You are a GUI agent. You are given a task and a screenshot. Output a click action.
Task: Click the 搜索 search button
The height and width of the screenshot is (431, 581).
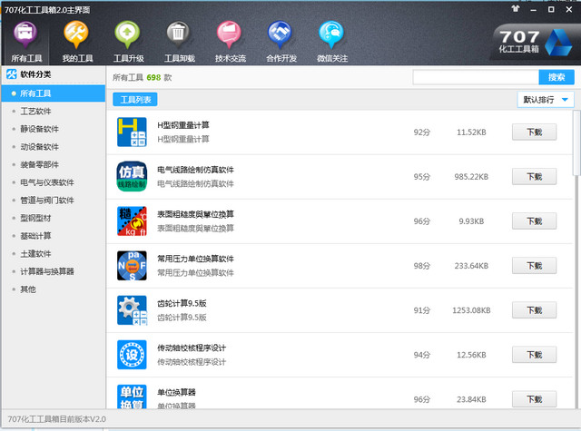point(556,77)
